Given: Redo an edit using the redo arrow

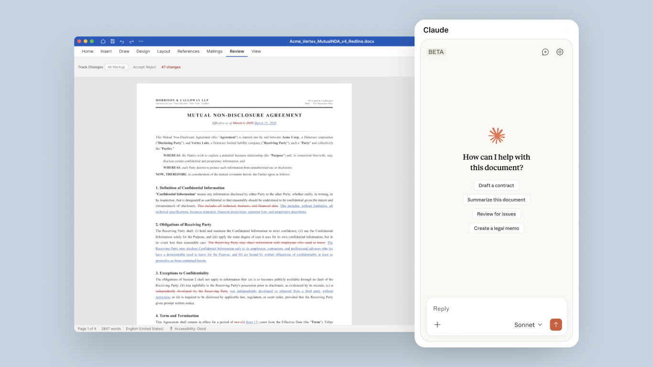Looking at the screenshot, I should [x=131, y=41].
